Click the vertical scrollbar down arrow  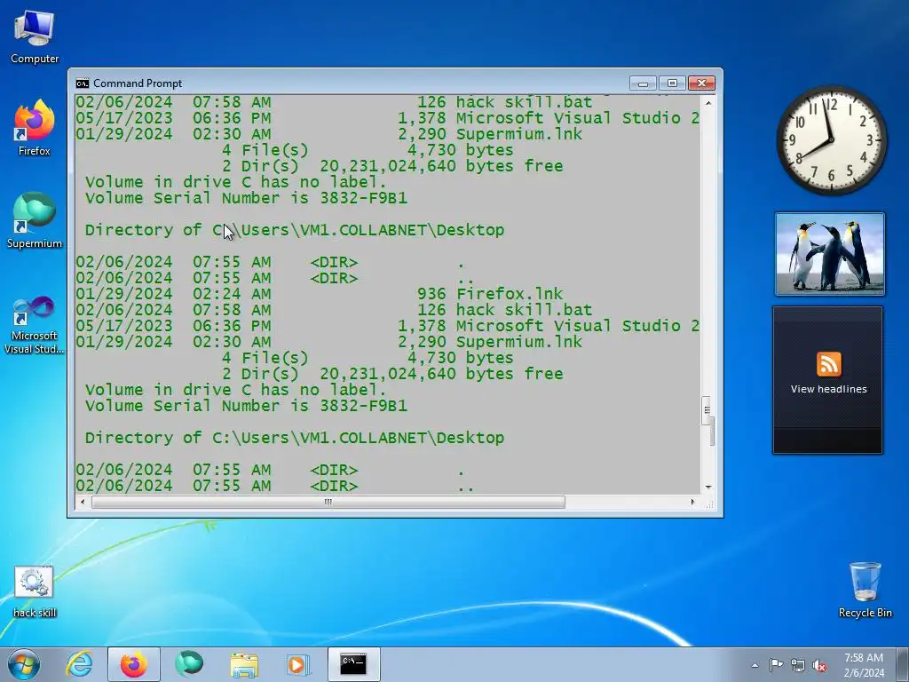click(707, 488)
